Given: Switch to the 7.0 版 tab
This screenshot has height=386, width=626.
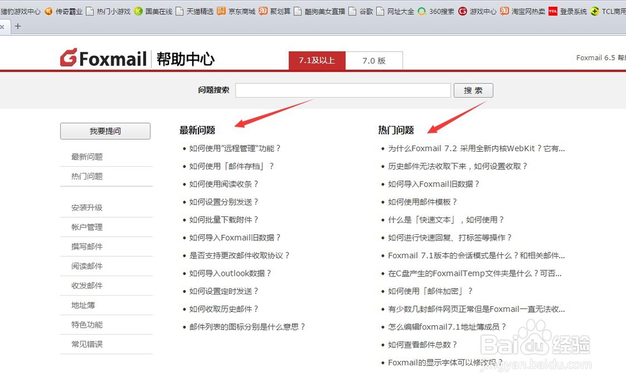Looking at the screenshot, I should point(374,61).
